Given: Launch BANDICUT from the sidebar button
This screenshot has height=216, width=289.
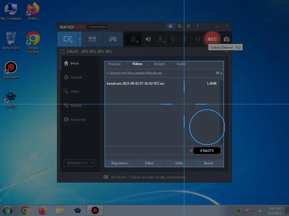Looking at the screenshot, I should 80,163.
